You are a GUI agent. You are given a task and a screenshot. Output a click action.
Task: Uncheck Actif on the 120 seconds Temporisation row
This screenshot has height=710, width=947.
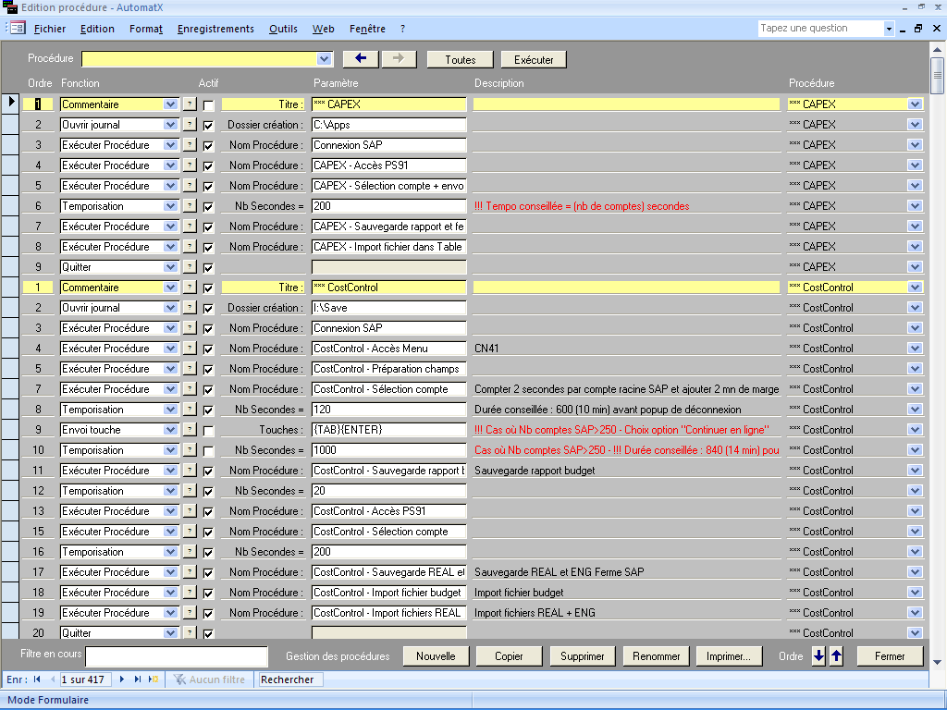(x=208, y=410)
